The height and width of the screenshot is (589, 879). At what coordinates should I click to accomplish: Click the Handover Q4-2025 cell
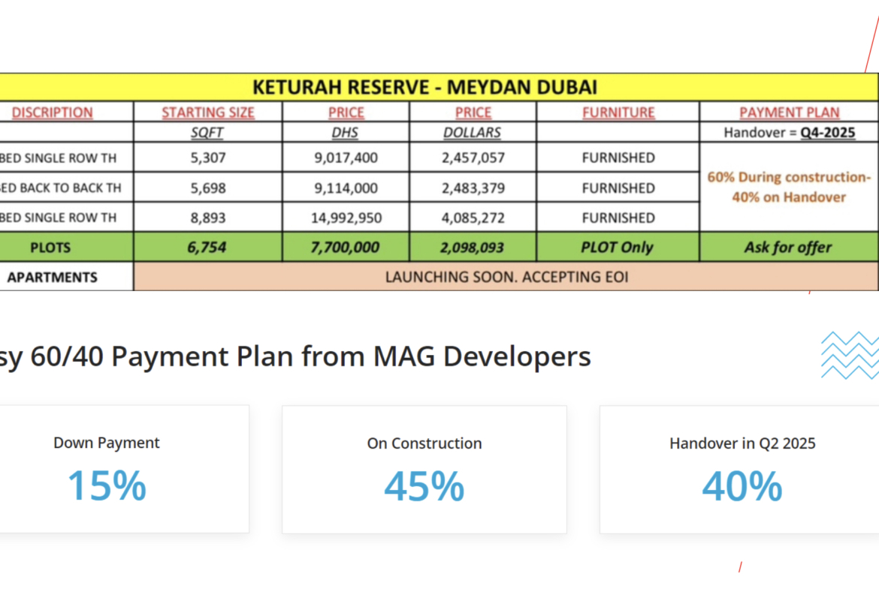coord(789,133)
